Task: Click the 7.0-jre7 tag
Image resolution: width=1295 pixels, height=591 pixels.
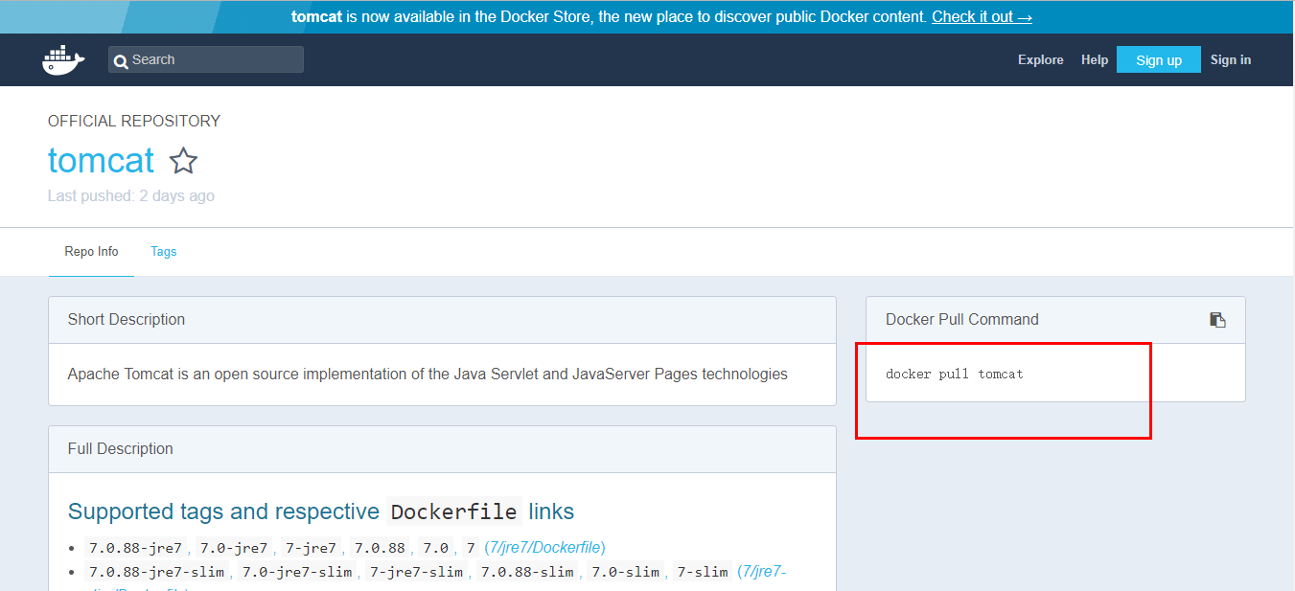Action: click(235, 548)
